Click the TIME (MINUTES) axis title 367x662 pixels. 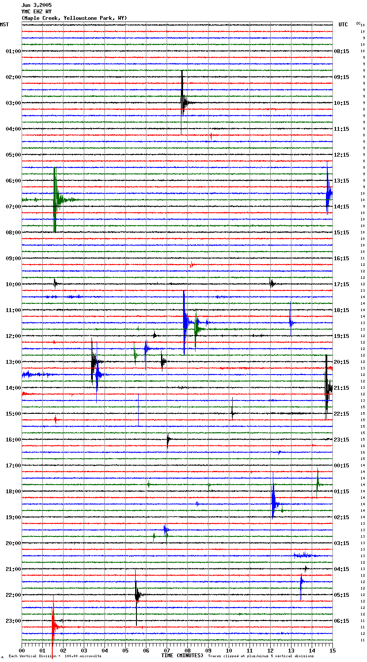182,656
